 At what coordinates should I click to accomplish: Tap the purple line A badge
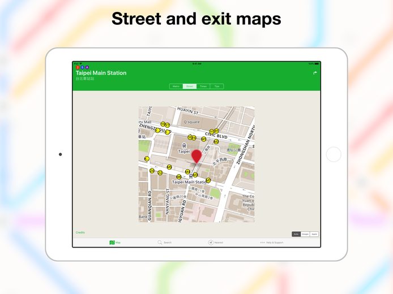pos(87,67)
